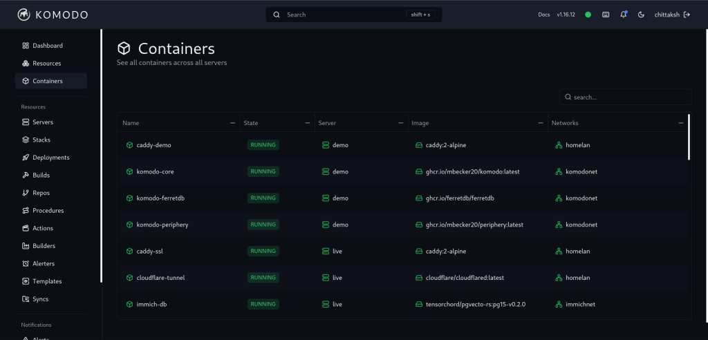The height and width of the screenshot is (340, 708).
Task: Click the Docs link in header
Action: (x=544, y=15)
